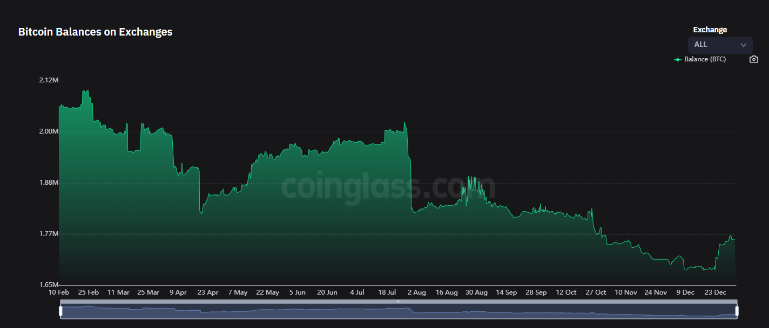Image resolution: width=769 pixels, height=328 pixels.
Task: Click the center grip atop range slider
Action: tap(399, 302)
